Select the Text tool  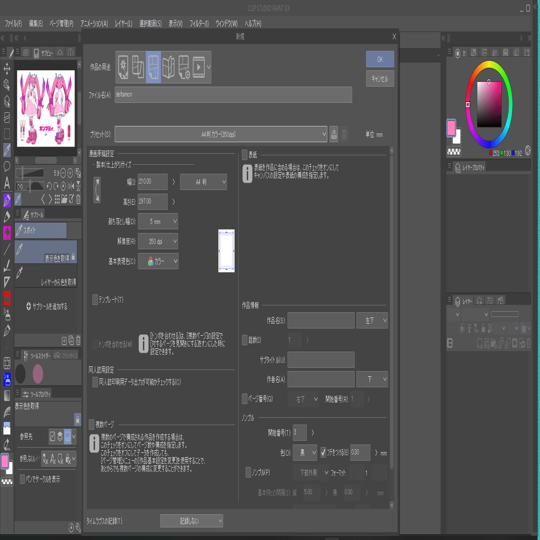[x=7, y=183]
